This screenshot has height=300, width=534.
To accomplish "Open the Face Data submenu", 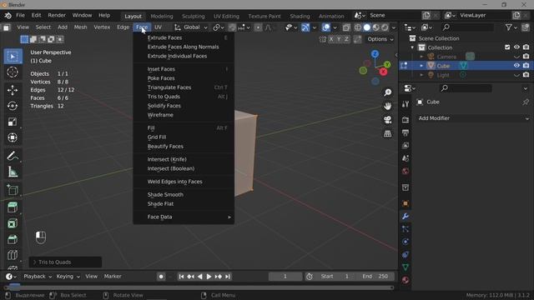I will (184, 217).
